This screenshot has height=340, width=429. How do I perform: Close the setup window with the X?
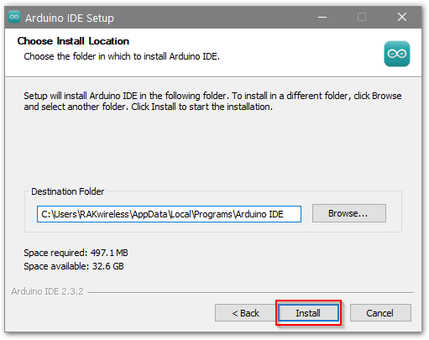coord(402,17)
